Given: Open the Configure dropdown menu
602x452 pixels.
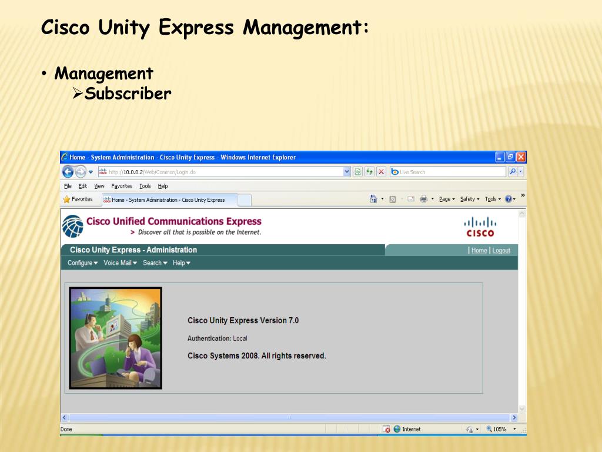Looking at the screenshot, I should point(82,263).
